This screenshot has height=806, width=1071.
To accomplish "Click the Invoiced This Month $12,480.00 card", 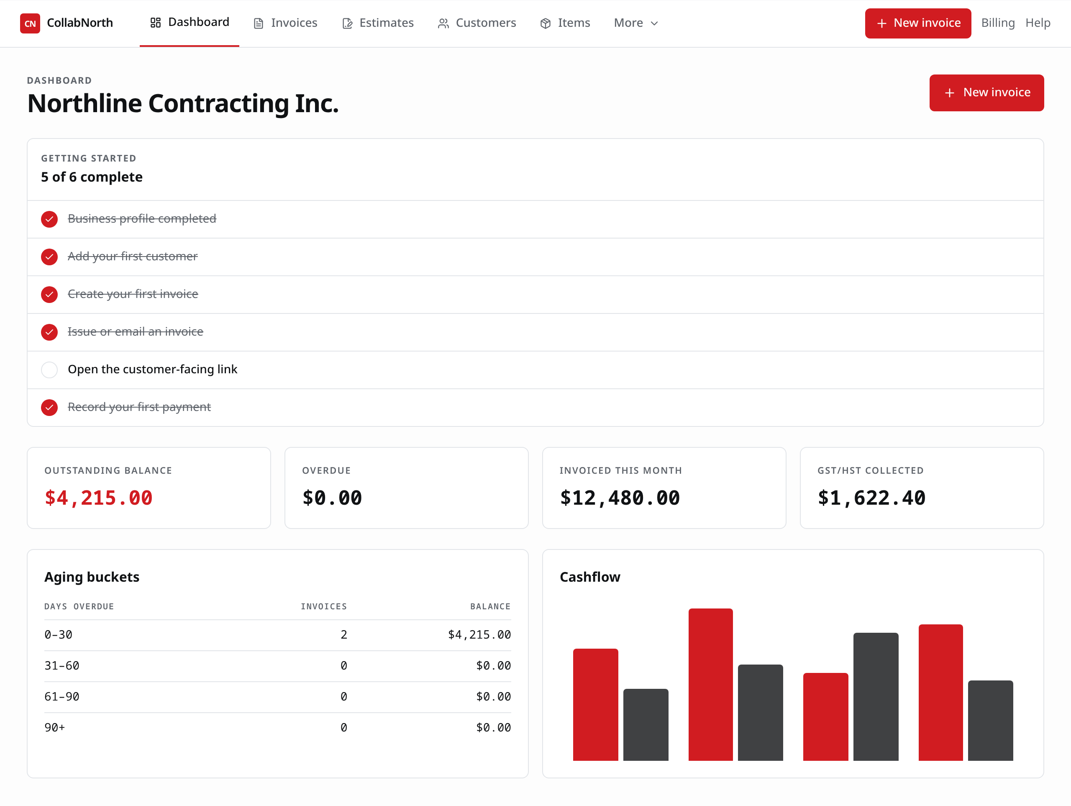I will point(664,488).
